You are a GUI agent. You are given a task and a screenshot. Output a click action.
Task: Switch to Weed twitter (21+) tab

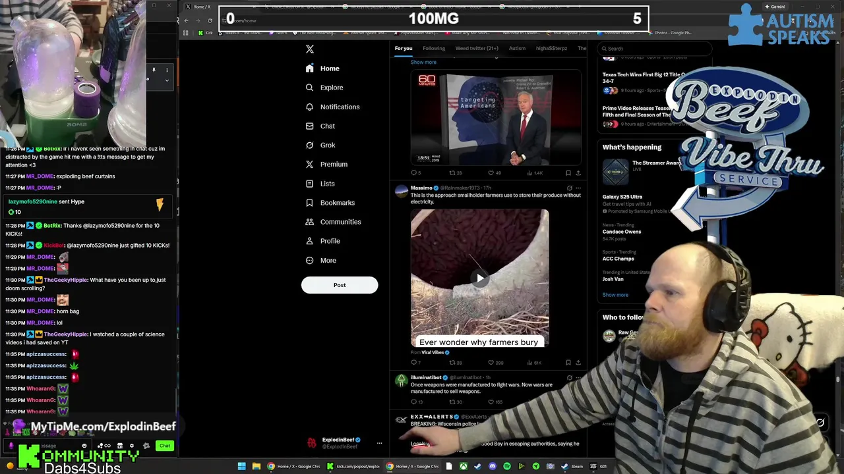477,48
